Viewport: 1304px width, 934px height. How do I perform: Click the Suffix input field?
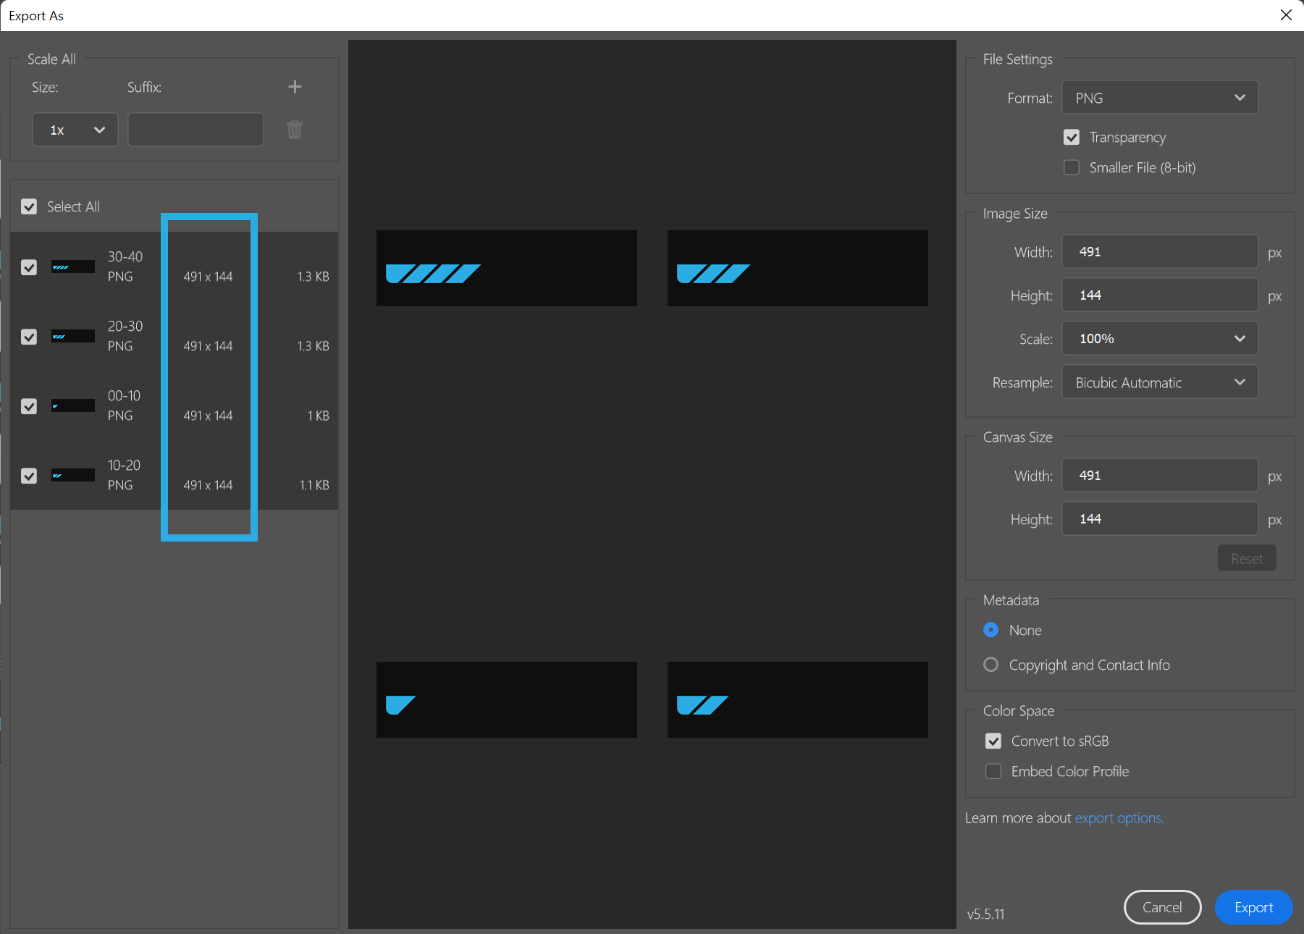195,130
